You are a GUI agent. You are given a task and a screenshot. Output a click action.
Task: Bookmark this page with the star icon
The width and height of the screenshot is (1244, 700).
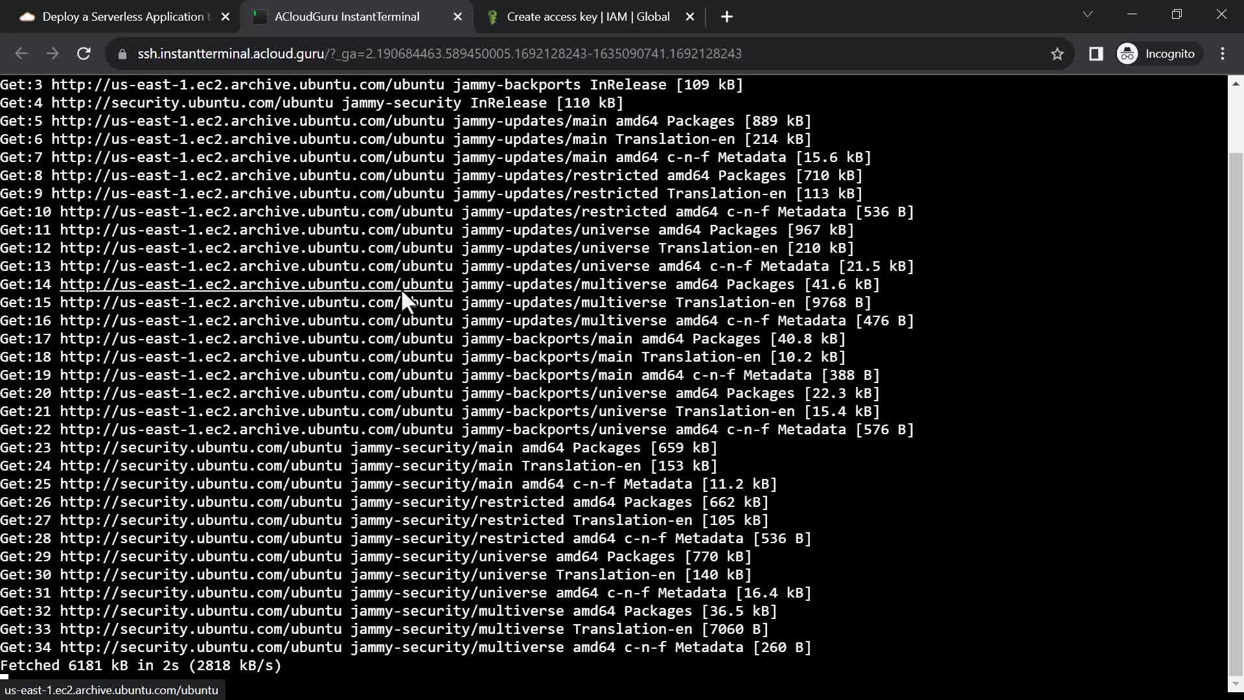tap(1057, 54)
